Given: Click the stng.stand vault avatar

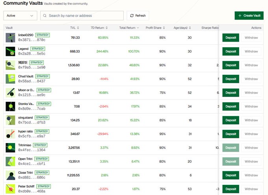Looking at the screenshot, I should 10,120.
